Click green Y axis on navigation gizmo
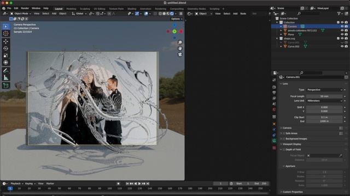The height and width of the screenshot is (196, 350). pos(174,32)
